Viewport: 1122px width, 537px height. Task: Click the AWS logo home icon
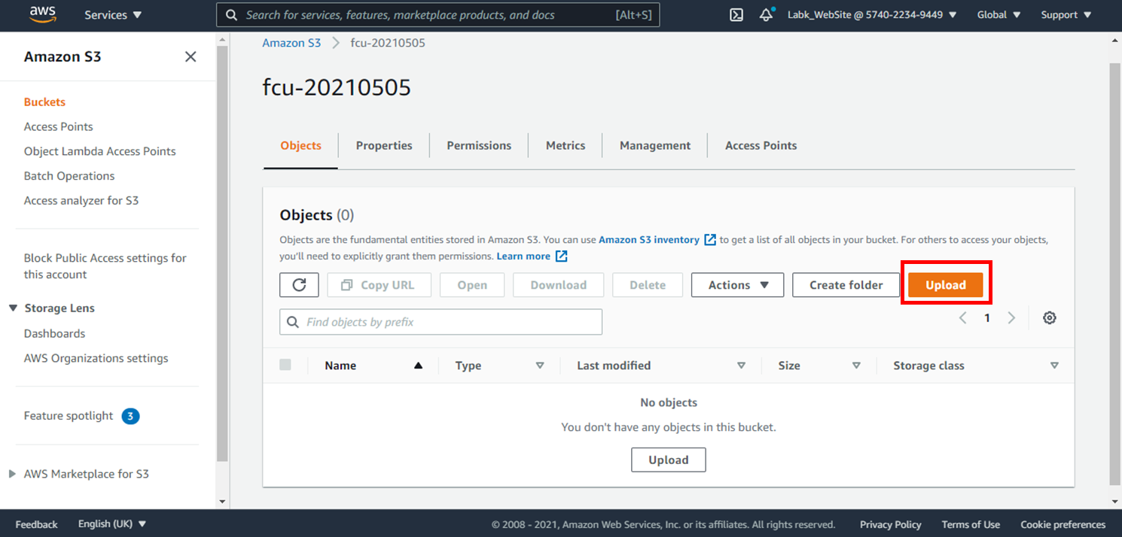click(44, 14)
